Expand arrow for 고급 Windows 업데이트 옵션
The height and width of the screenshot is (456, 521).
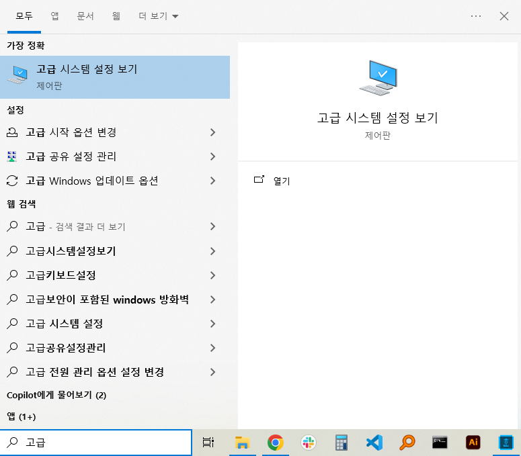213,181
